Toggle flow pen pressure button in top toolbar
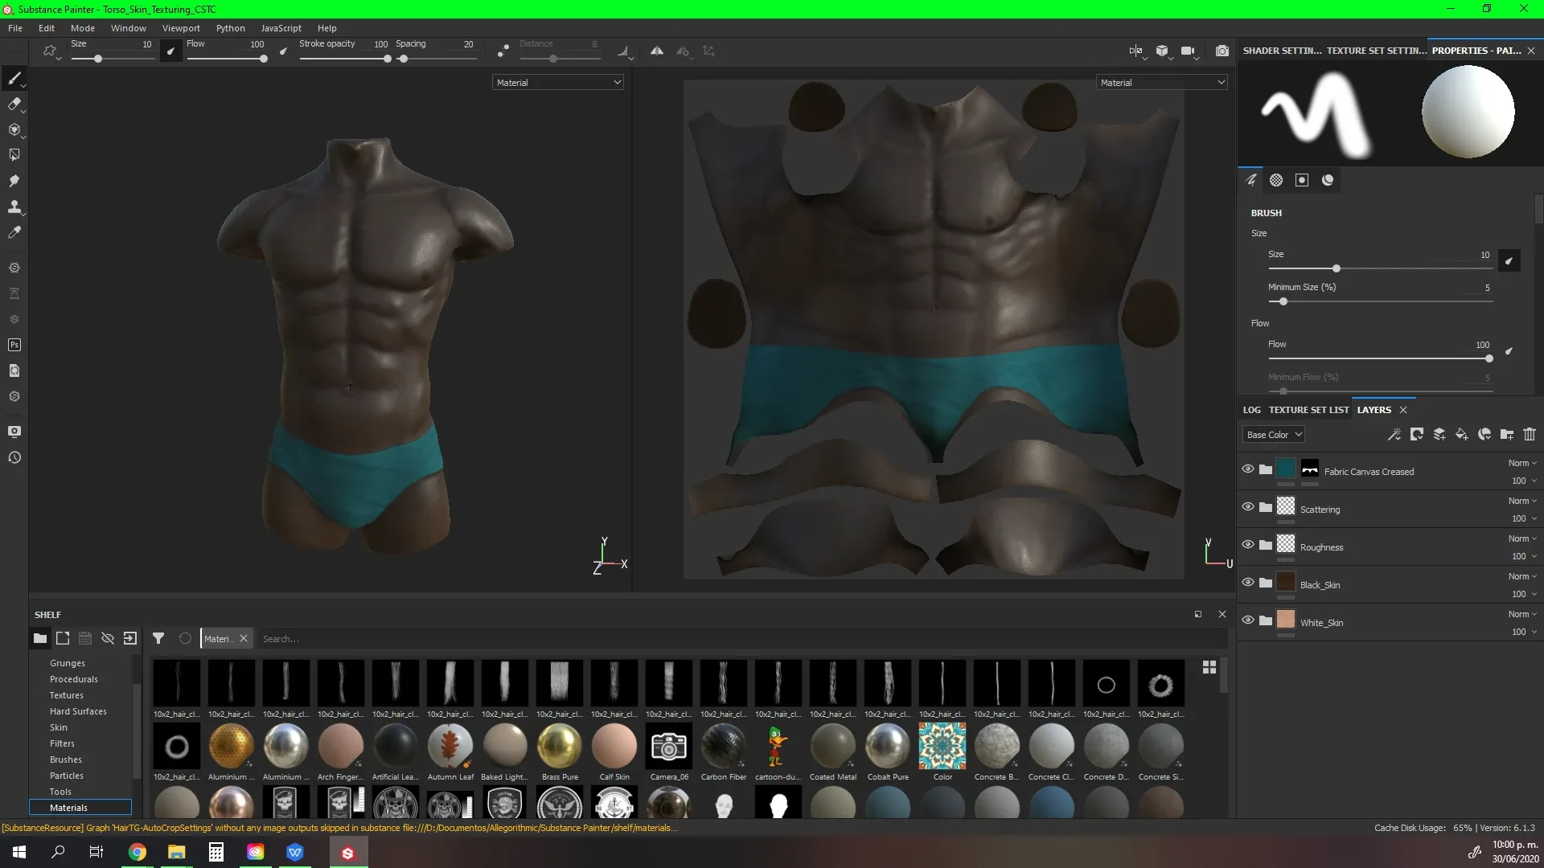This screenshot has width=1544, height=868. [283, 51]
